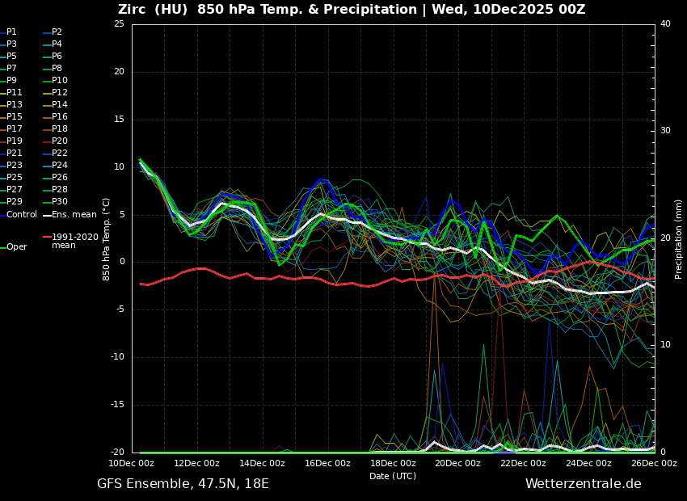Click the 850 hPa Temp. axis title
Screen dimensions: 687x501
point(107,238)
